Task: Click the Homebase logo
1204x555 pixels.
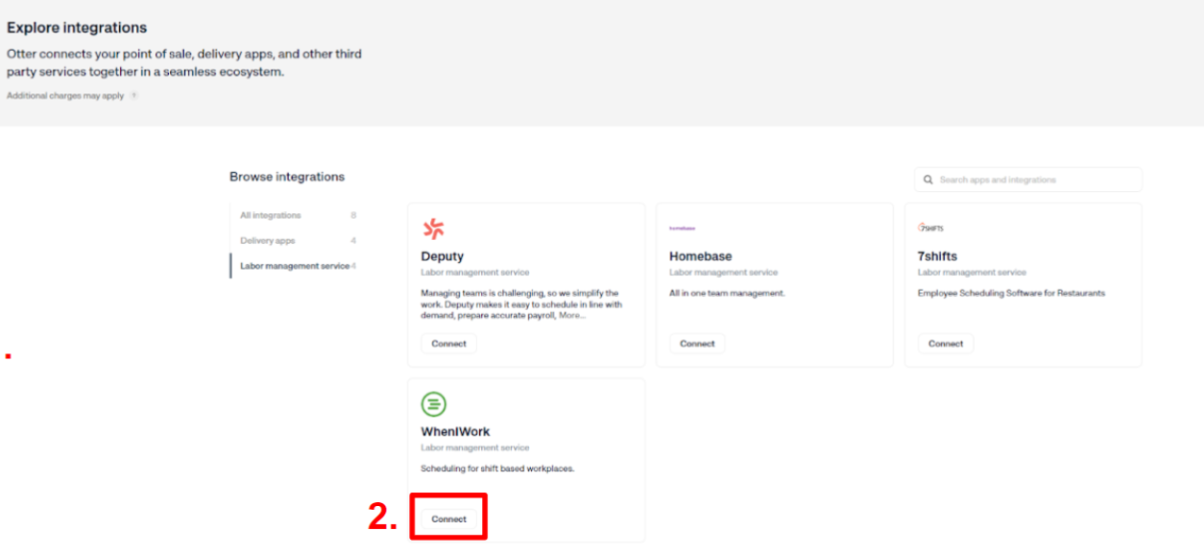Action: point(682,229)
